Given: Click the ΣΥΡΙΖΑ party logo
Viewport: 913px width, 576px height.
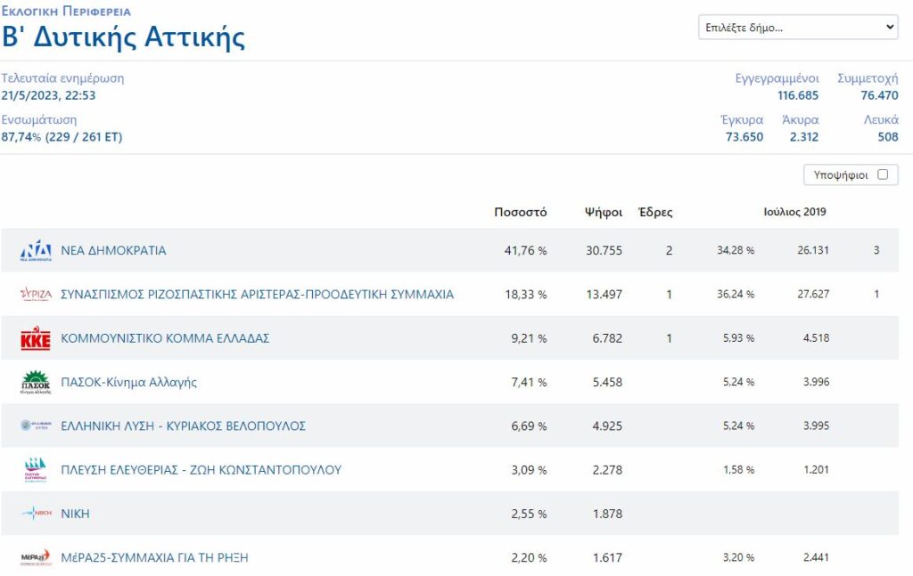Looking at the screenshot, I should click(36, 295).
